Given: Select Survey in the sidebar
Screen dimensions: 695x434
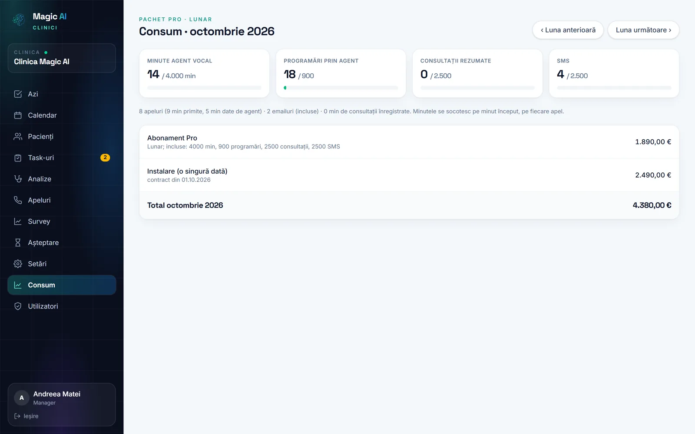Looking at the screenshot, I should [x=62, y=221].
